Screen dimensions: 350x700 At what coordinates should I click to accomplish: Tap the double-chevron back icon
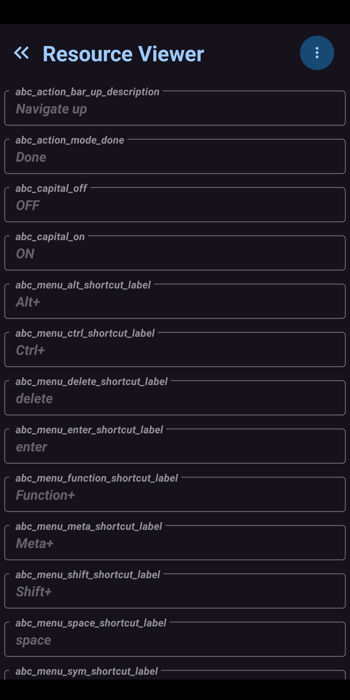click(21, 53)
